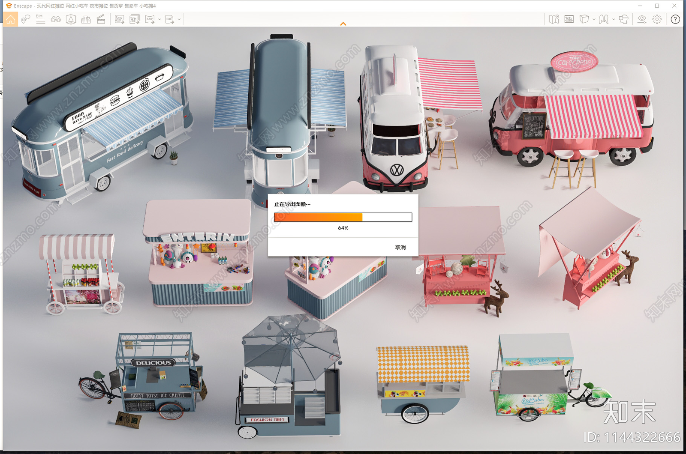Expand the 360° panorama dropdown arrow

tap(159, 19)
